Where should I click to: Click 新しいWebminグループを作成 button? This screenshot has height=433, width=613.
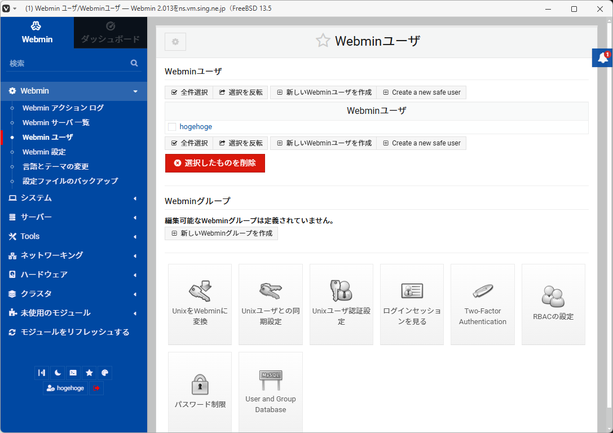point(221,233)
